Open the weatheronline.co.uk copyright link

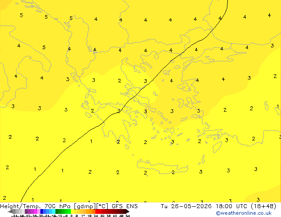click(244, 213)
